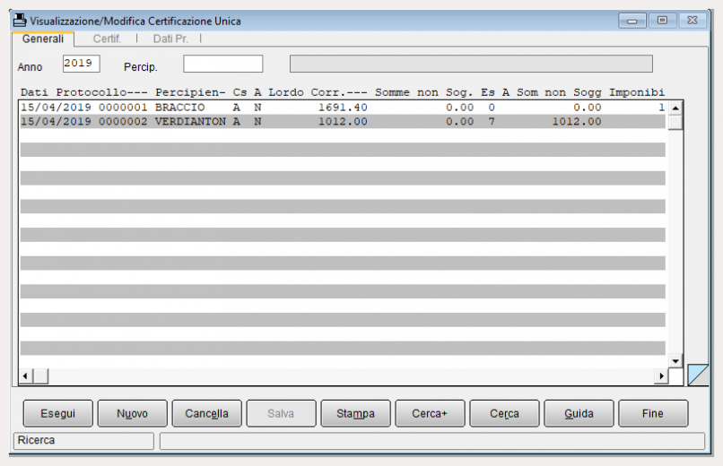Click the date in the BRACCIO row
Screen dimensions: 723x466
point(56,108)
